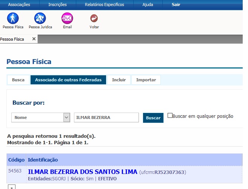Open the Ajuda menu
This screenshot has width=248, height=189.
click(148, 5)
